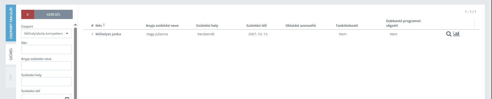Image resolution: width=492 pixels, height=99 pixels.
Task: Select the SZŰRÉS side tab
Action: (11, 54)
